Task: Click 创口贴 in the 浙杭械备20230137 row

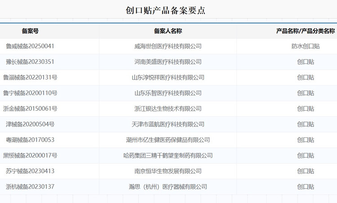Action: click(306, 187)
